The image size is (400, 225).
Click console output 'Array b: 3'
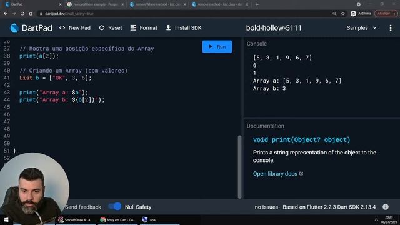coord(269,88)
